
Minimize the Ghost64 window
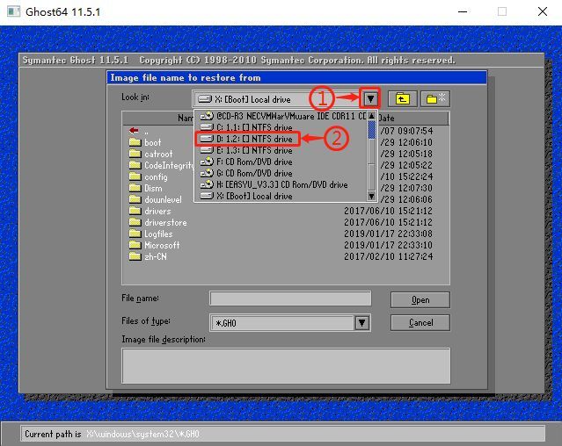[x=463, y=11]
